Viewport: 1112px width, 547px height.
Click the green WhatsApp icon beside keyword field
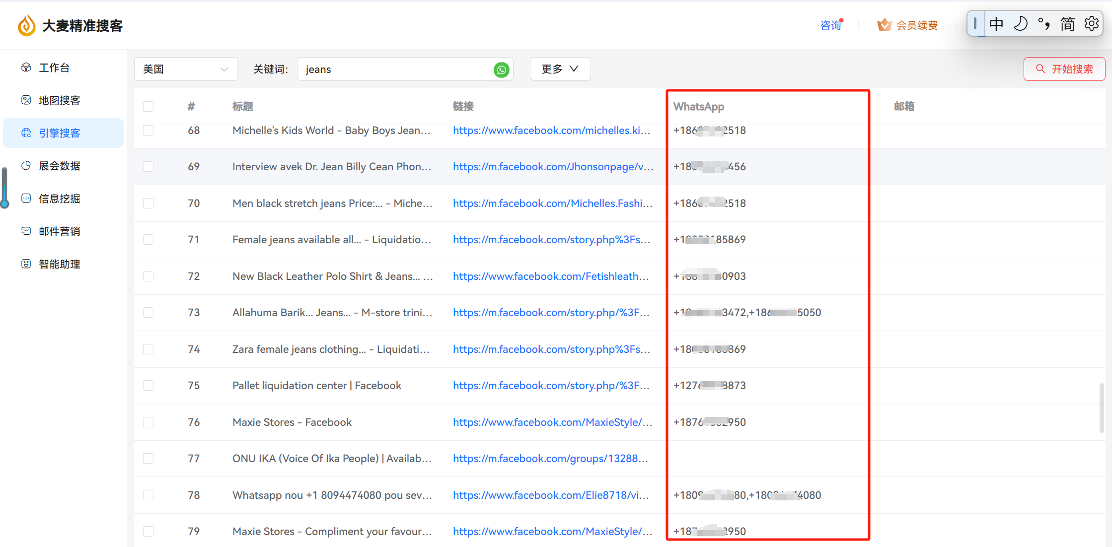coord(501,69)
